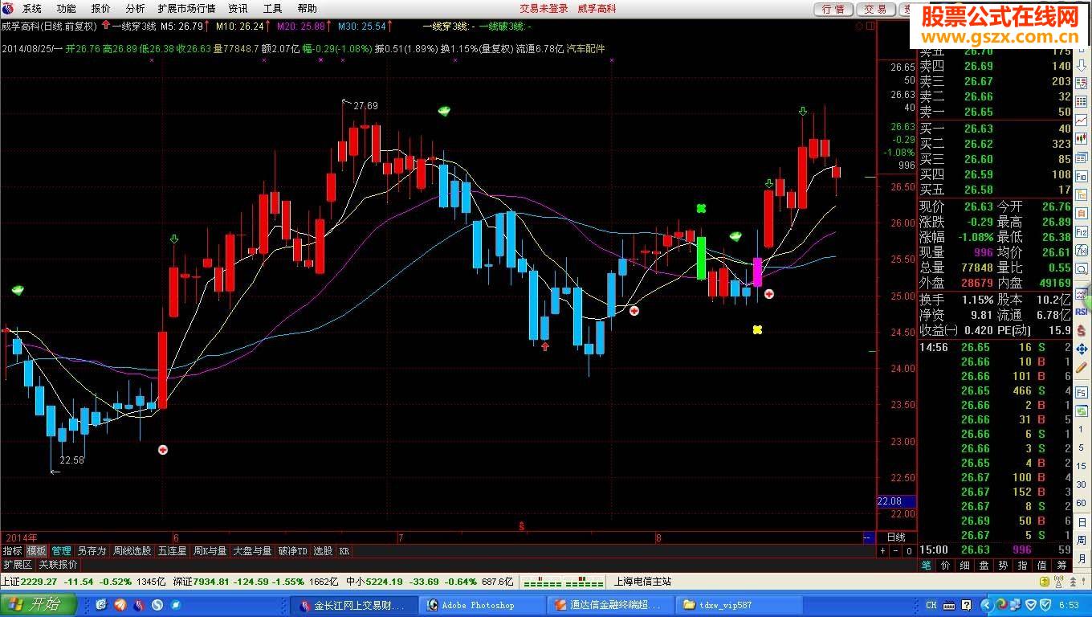Screen dimensions: 1092x617
Task: Click the 行情 button at top
Action: pos(834,9)
